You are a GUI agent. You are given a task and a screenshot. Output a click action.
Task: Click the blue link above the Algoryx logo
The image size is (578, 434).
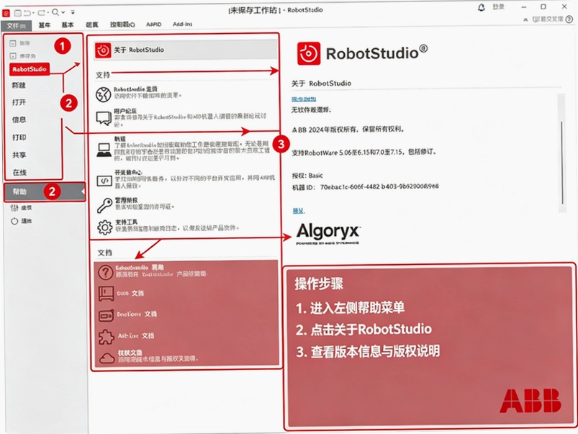pos(299,211)
